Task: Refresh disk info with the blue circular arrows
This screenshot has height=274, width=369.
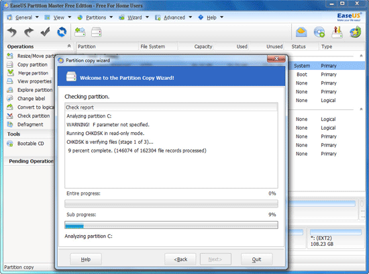Action: coord(62,32)
